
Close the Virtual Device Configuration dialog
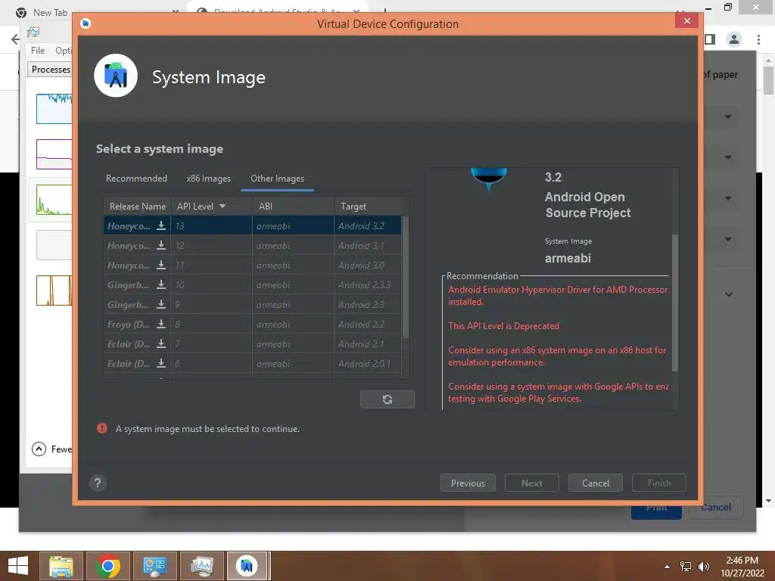pyautogui.click(x=686, y=20)
